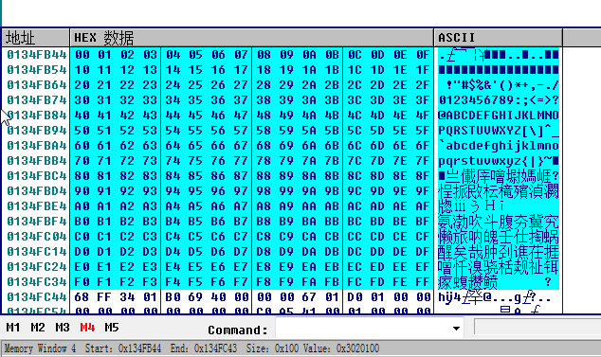
Task: Click hex byte 7F in hex data
Action: 423,161
